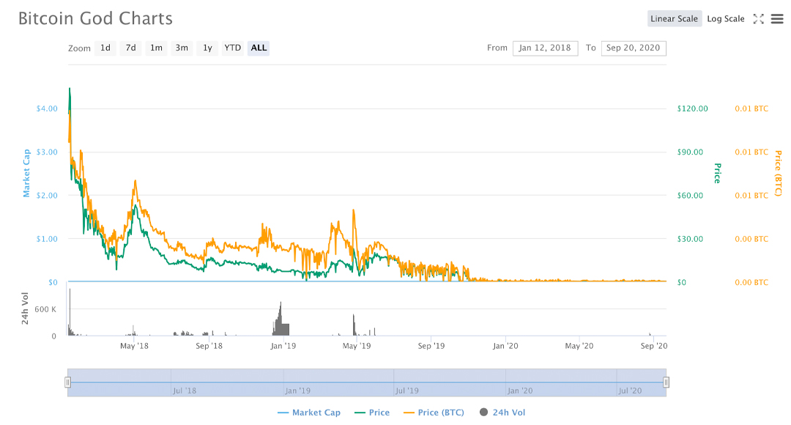Viewport: 791px width, 425px height.
Task: Click the $3.00 market cap axis label
Action: [47, 152]
